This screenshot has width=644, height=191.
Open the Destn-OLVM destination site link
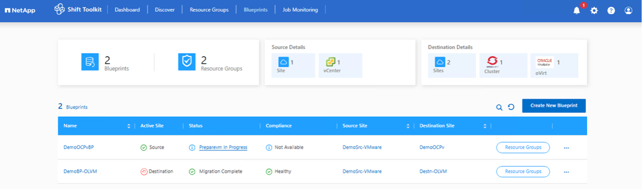[434, 172]
